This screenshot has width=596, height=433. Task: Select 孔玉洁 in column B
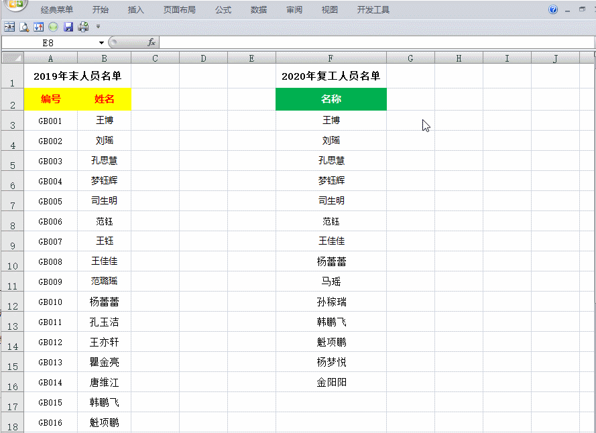[x=104, y=322]
